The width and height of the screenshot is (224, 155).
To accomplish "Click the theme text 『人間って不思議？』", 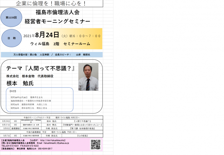I will coord(50,68).
